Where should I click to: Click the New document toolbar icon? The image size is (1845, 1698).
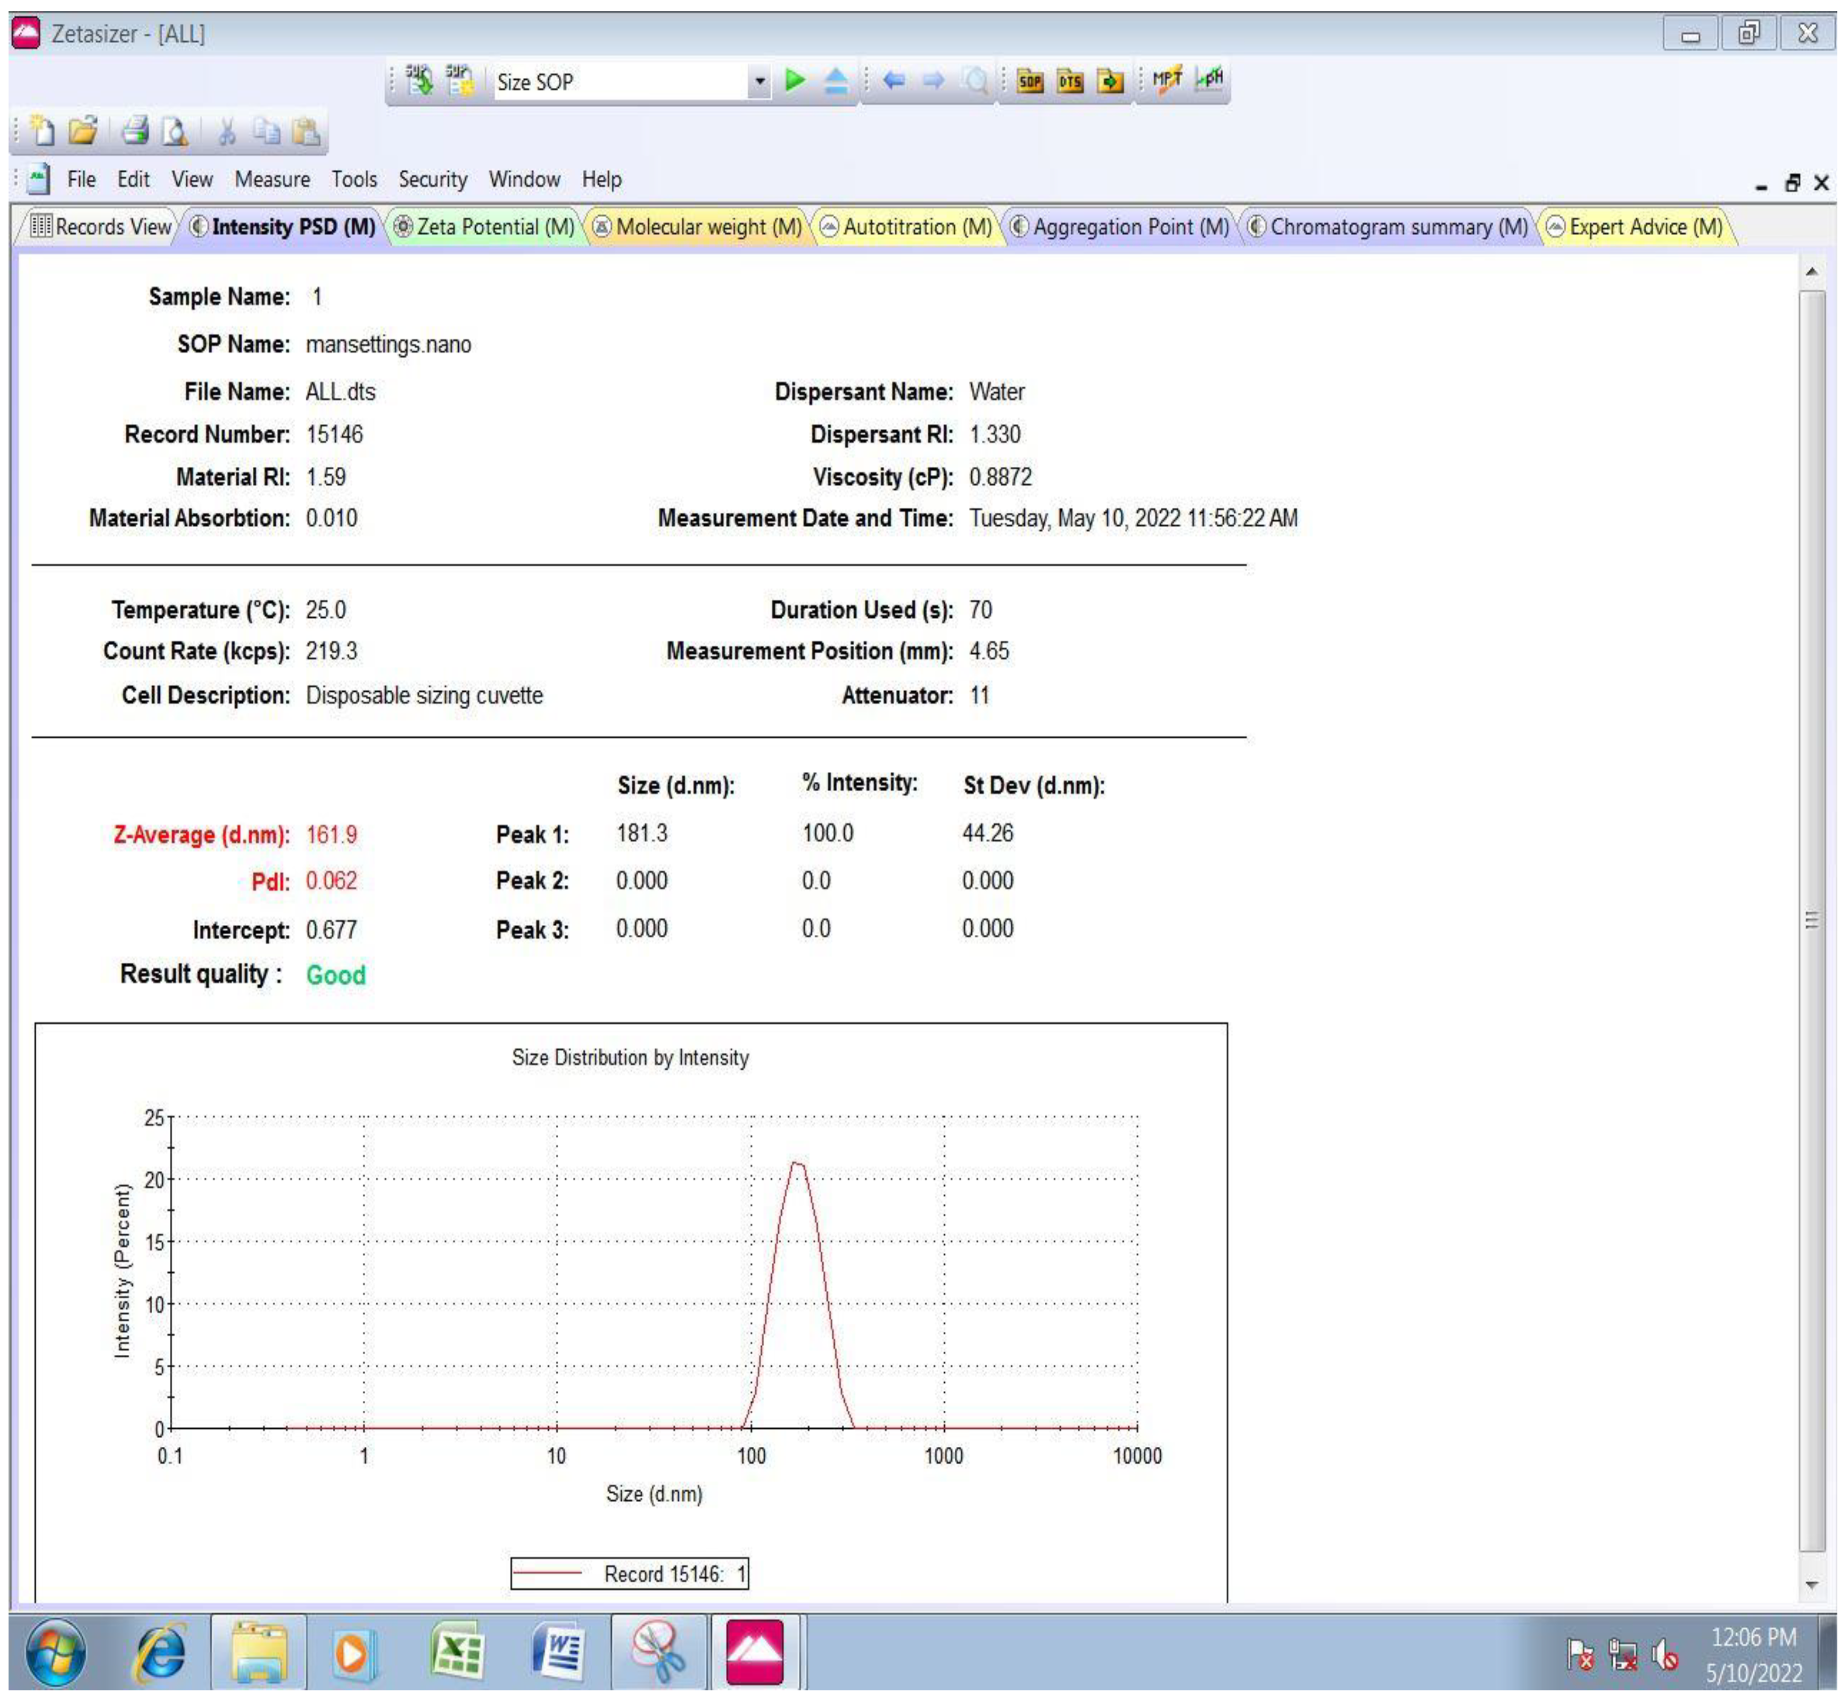pos(42,131)
